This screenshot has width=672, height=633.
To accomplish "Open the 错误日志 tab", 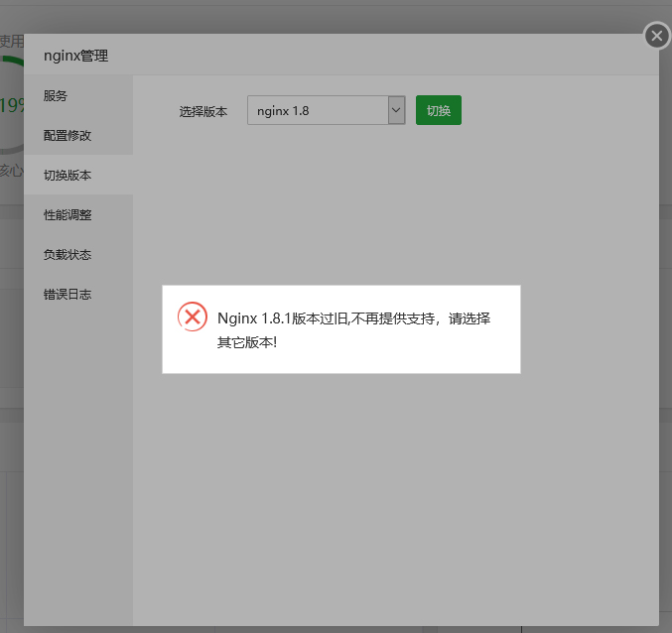I will tap(78, 295).
